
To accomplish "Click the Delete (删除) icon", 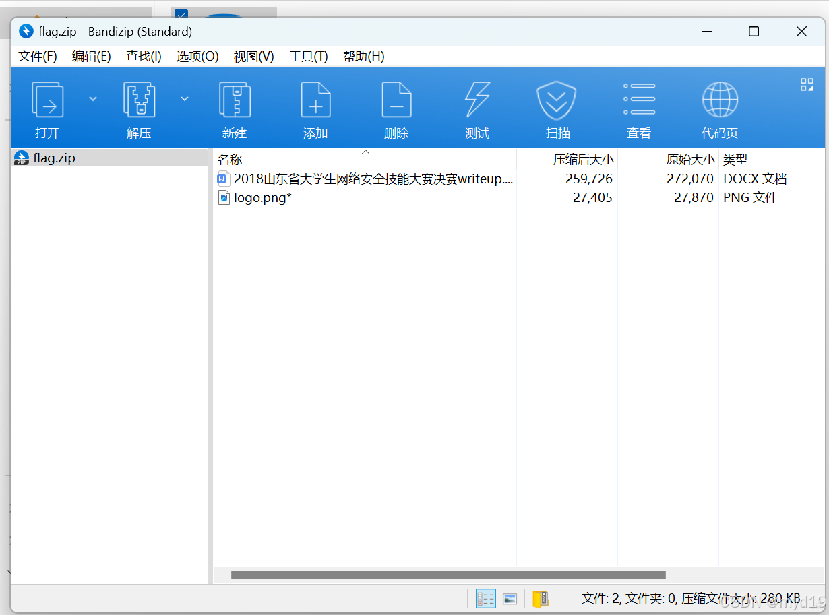I will pos(396,100).
